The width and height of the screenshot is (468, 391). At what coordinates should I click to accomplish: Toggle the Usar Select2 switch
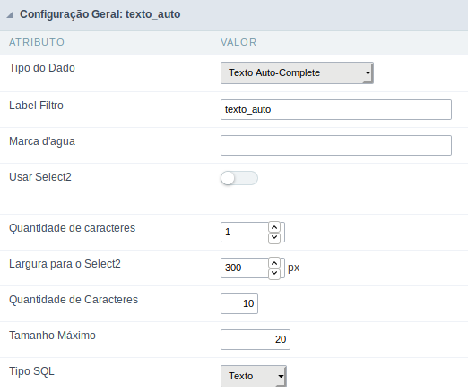239,178
